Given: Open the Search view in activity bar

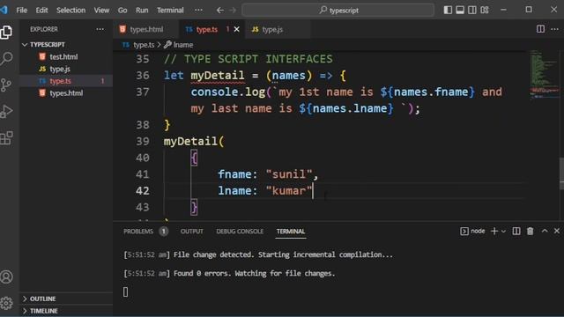Looking at the screenshot, I should [x=6, y=58].
